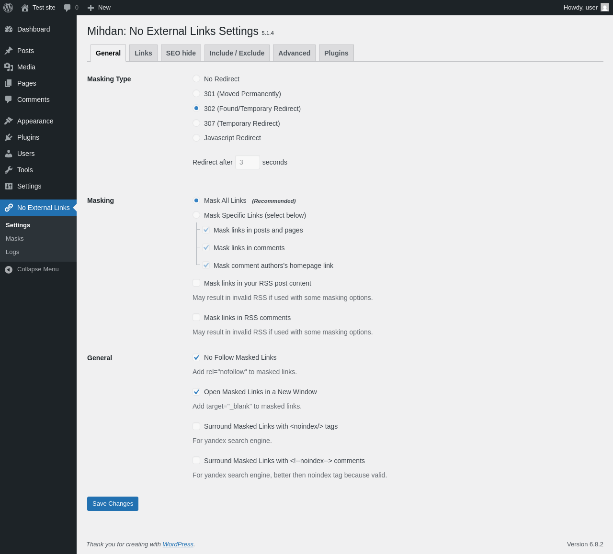This screenshot has height=554, width=613.
Task: Click the Test site home icon
Action: coord(25,8)
